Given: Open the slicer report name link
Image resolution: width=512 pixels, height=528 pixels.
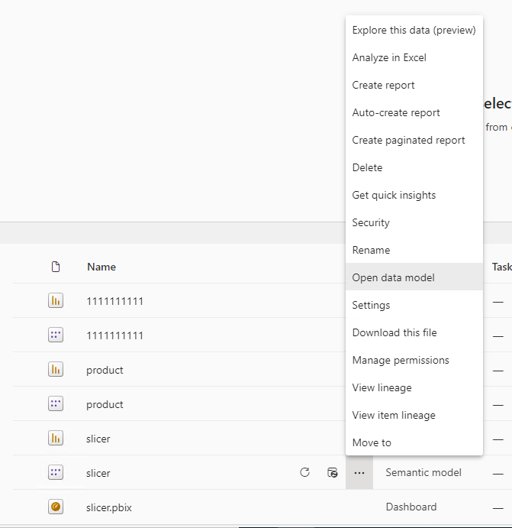Looking at the screenshot, I should point(98,439).
